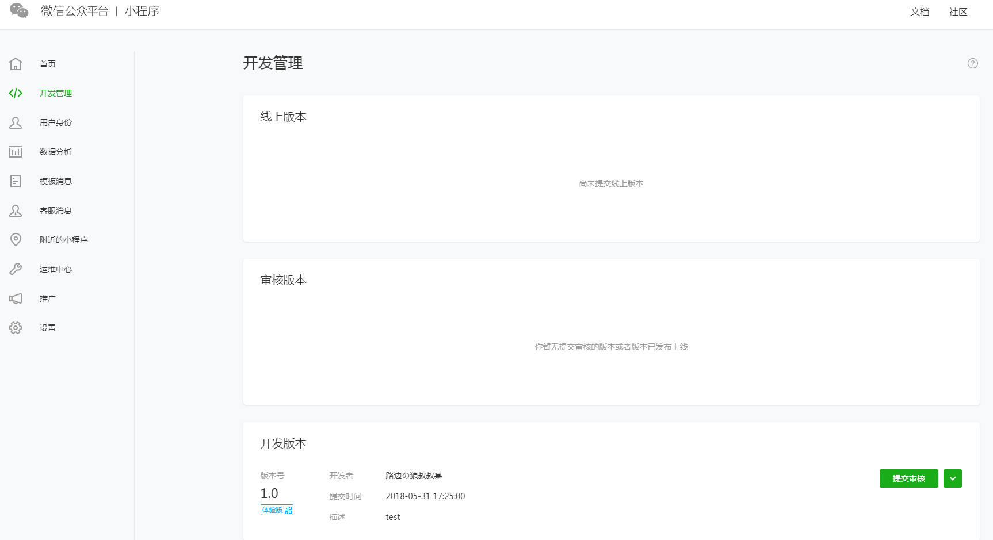The height and width of the screenshot is (540, 993).
Task: Open 社区 in the top navigation
Action: click(x=958, y=12)
